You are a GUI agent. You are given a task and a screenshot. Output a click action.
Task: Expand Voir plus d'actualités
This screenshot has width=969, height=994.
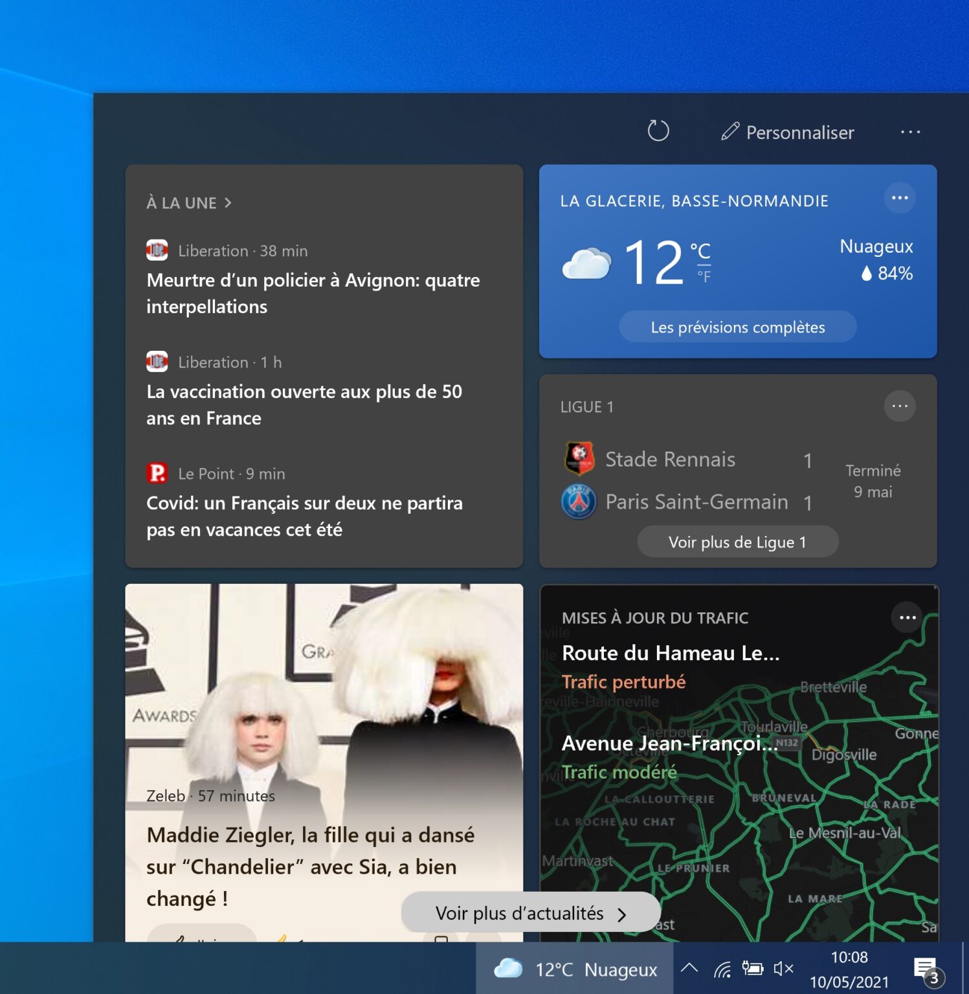[x=530, y=913]
